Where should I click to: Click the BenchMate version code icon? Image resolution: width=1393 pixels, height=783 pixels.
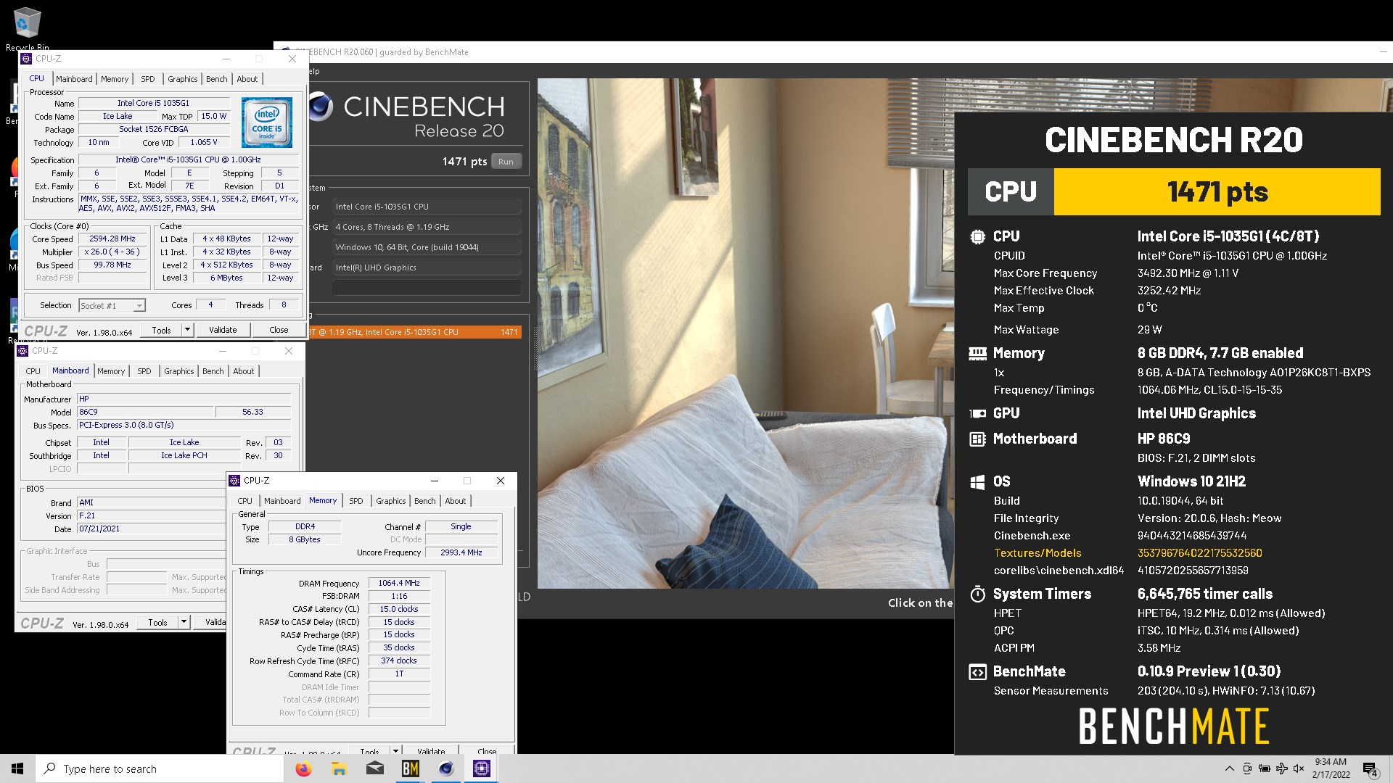tap(977, 671)
